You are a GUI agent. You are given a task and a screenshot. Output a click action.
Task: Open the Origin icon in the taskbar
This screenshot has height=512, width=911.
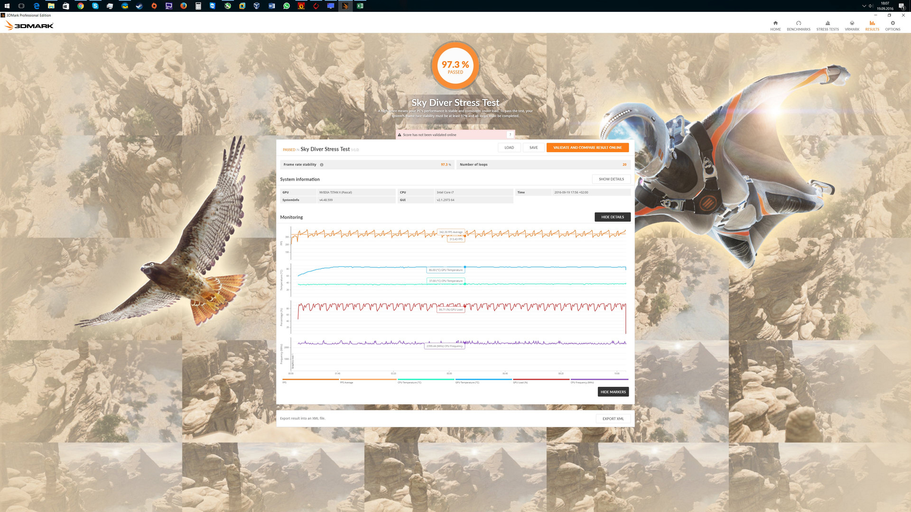(154, 6)
